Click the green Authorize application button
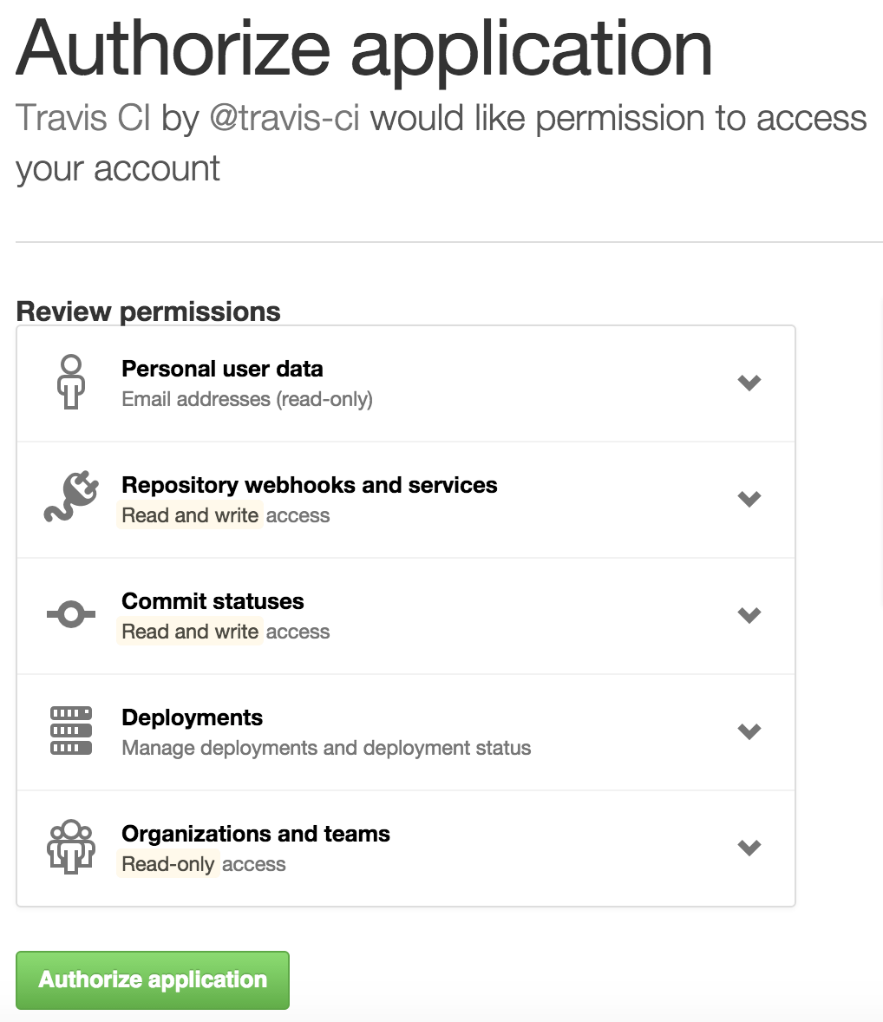Viewport: 883px width, 1022px height. point(153,980)
